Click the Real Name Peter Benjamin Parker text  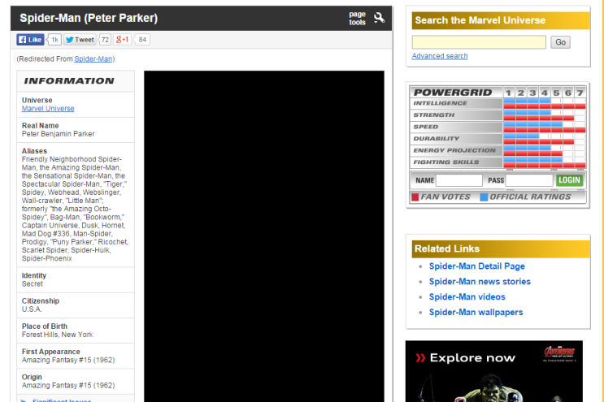[x=58, y=134]
